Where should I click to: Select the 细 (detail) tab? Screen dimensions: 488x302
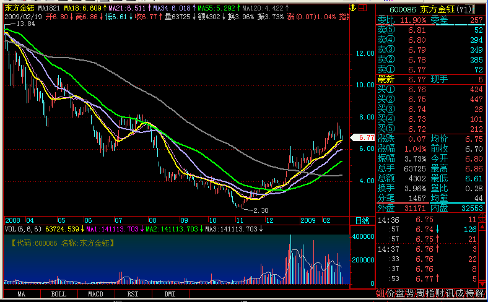coord(381,293)
